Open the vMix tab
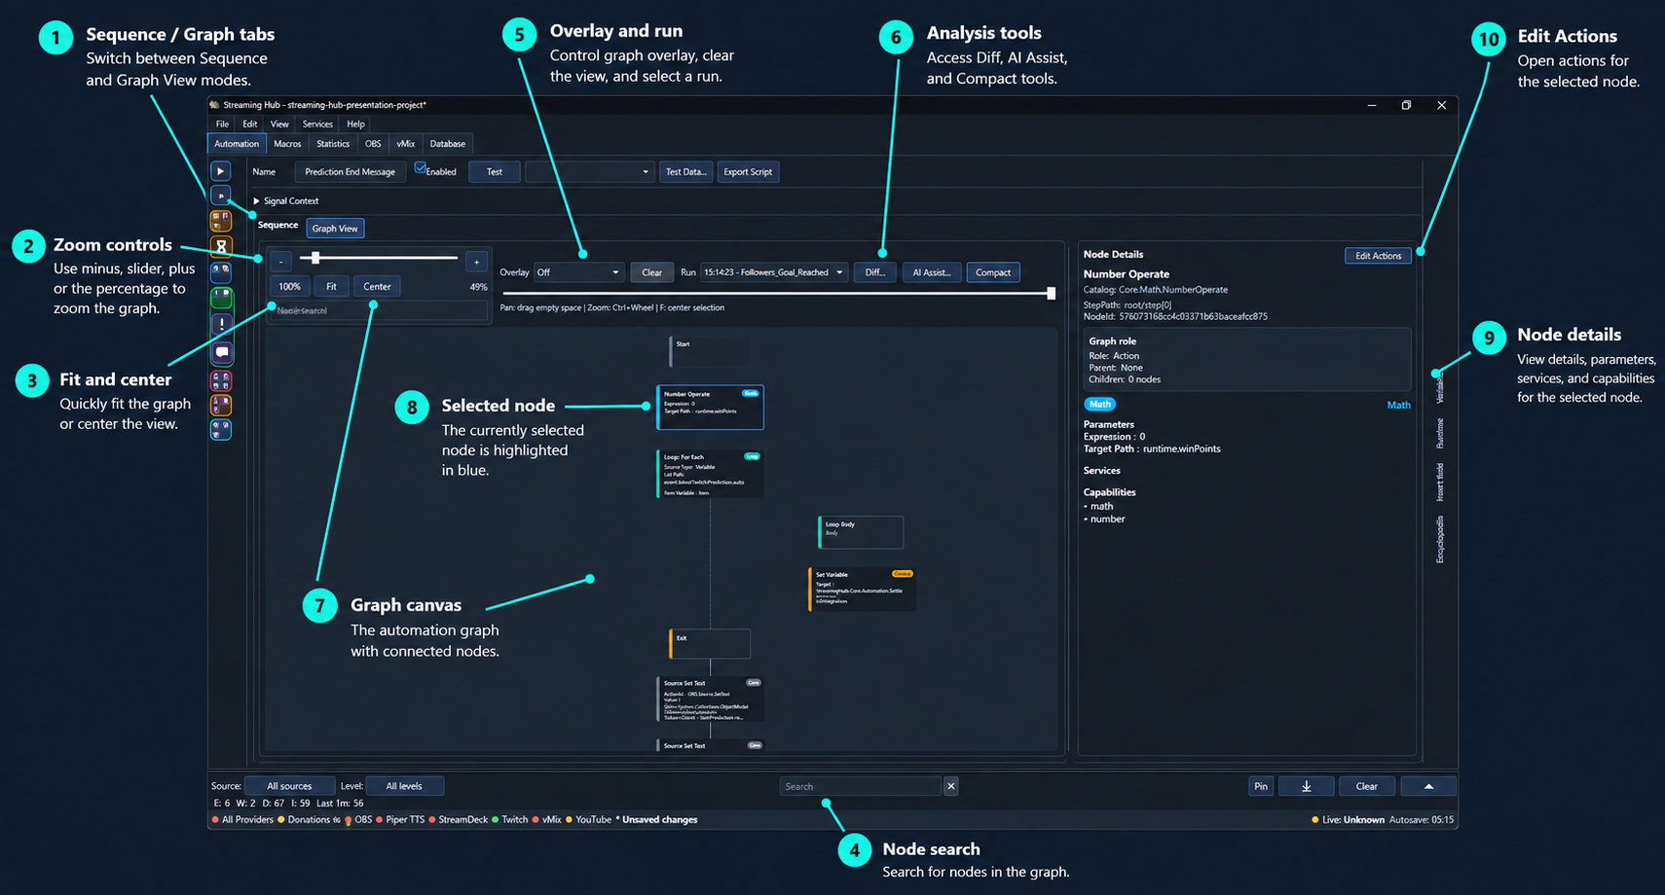 click(406, 144)
